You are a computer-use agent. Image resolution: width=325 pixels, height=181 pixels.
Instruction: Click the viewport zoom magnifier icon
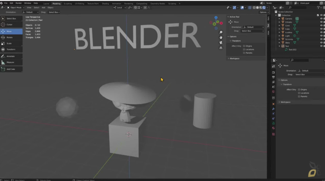221,32
